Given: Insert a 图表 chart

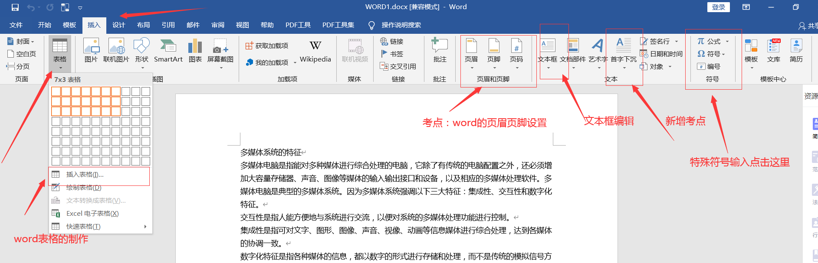Looking at the screenshot, I should coord(195,50).
